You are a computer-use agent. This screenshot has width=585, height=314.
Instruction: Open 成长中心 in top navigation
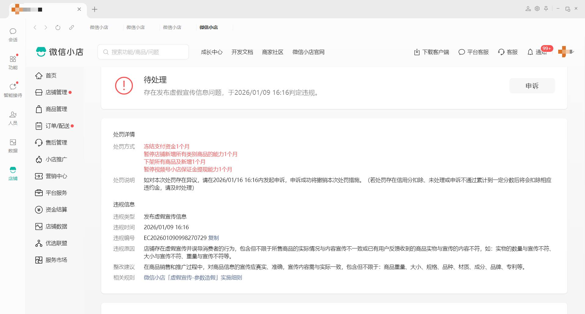point(212,52)
